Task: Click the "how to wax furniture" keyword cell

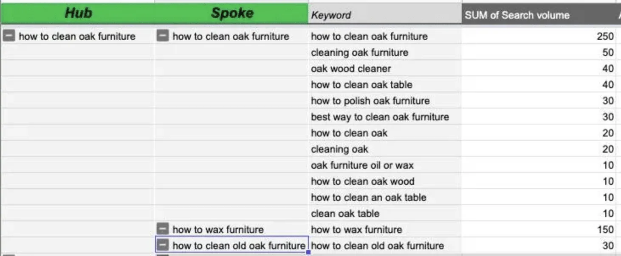Action: click(385, 230)
